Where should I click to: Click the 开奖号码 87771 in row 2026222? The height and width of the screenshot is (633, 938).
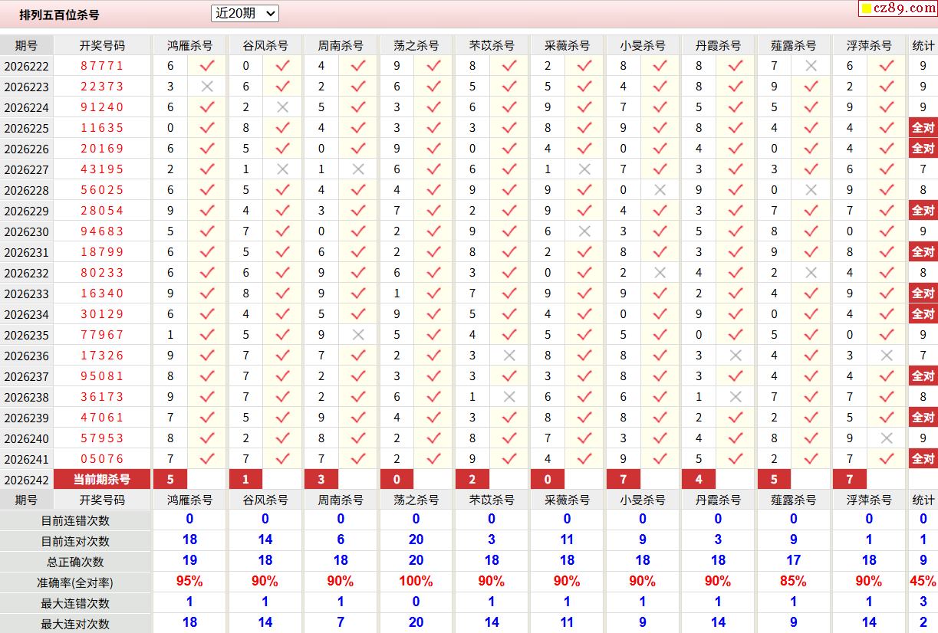[102, 66]
